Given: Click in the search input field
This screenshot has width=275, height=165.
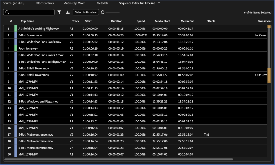Looking at the screenshot, I should [29, 12].
